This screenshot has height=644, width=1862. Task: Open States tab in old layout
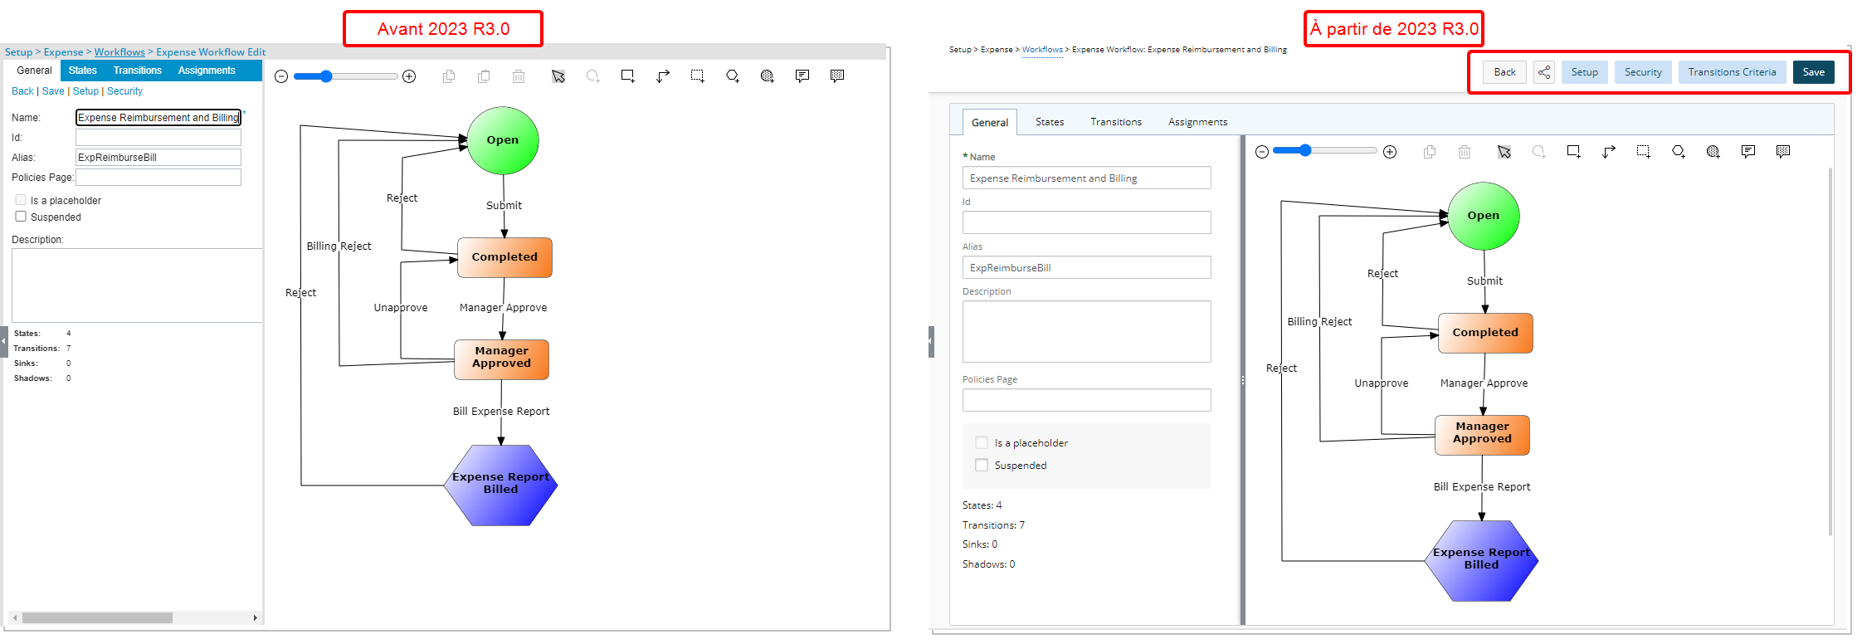[83, 71]
